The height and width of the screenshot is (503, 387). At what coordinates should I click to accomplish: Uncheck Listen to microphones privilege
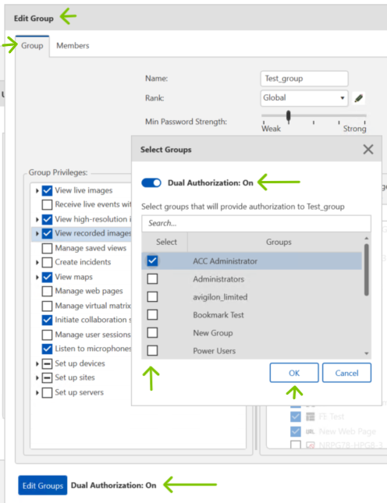[47, 349]
